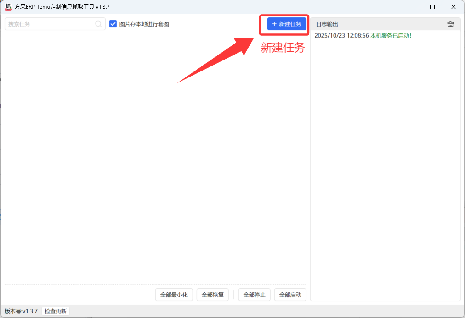Minimize the application window
This screenshot has width=465, height=318.
412,7
